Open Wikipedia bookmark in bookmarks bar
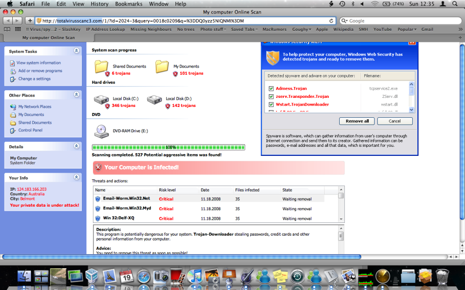The image size is (465, 290). (x=343, y=29)
